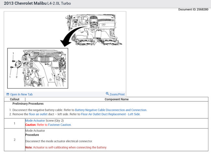Click the Zoom/Print magnifier icon

click(x=107, y=94)
